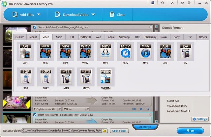Browse output folder with the folder icon
The width and height of the screenshot is (211, 137).
click(x=105, y=131)
